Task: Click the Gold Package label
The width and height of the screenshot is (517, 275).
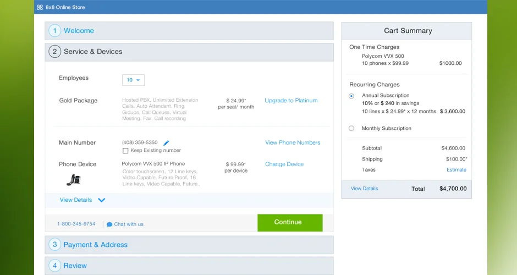Action: pos(78,101)
